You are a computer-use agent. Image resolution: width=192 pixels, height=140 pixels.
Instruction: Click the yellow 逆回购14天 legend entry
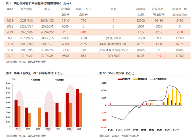140,79
